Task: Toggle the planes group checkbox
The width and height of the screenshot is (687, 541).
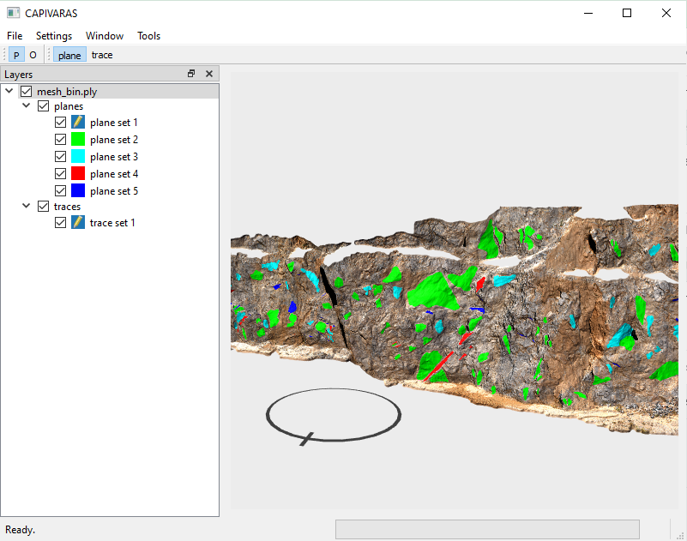Action: pos(44,106)
